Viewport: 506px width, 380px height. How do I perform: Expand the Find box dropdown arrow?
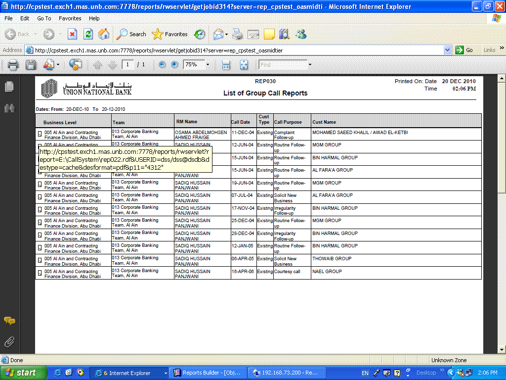coord(310,65)
